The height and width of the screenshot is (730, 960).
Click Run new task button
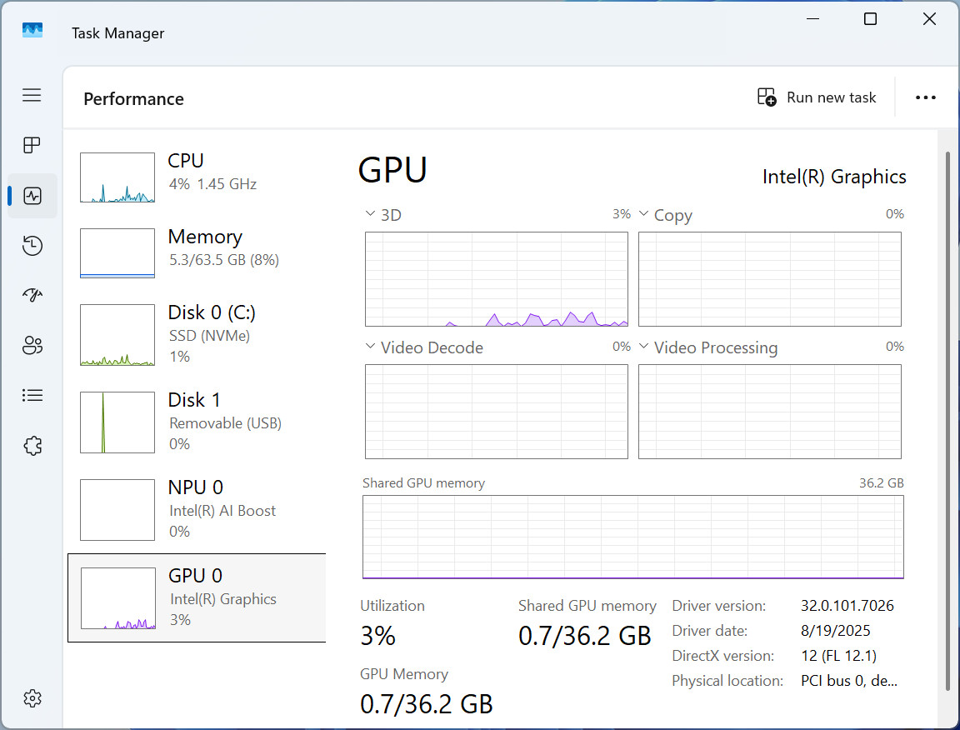tap(817, 97)
